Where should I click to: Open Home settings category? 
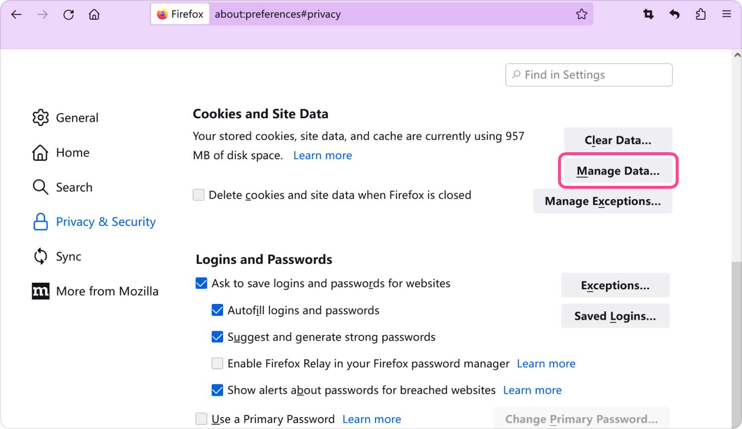(61, 153)
